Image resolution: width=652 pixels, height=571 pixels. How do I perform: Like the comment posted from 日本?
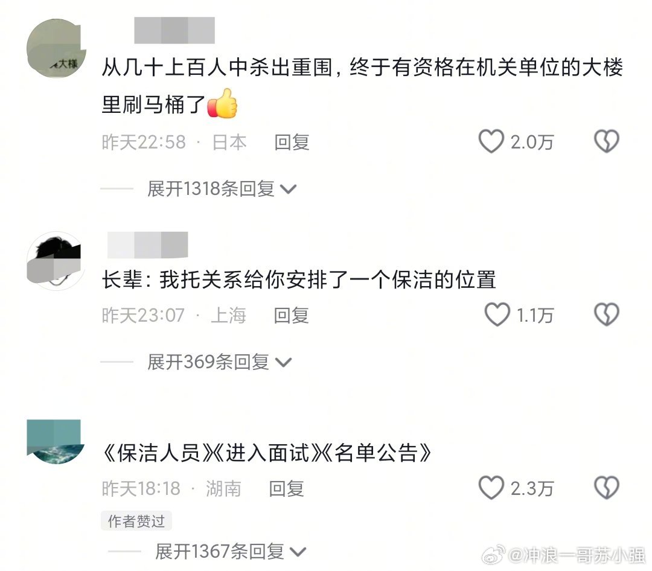point(491,141)
